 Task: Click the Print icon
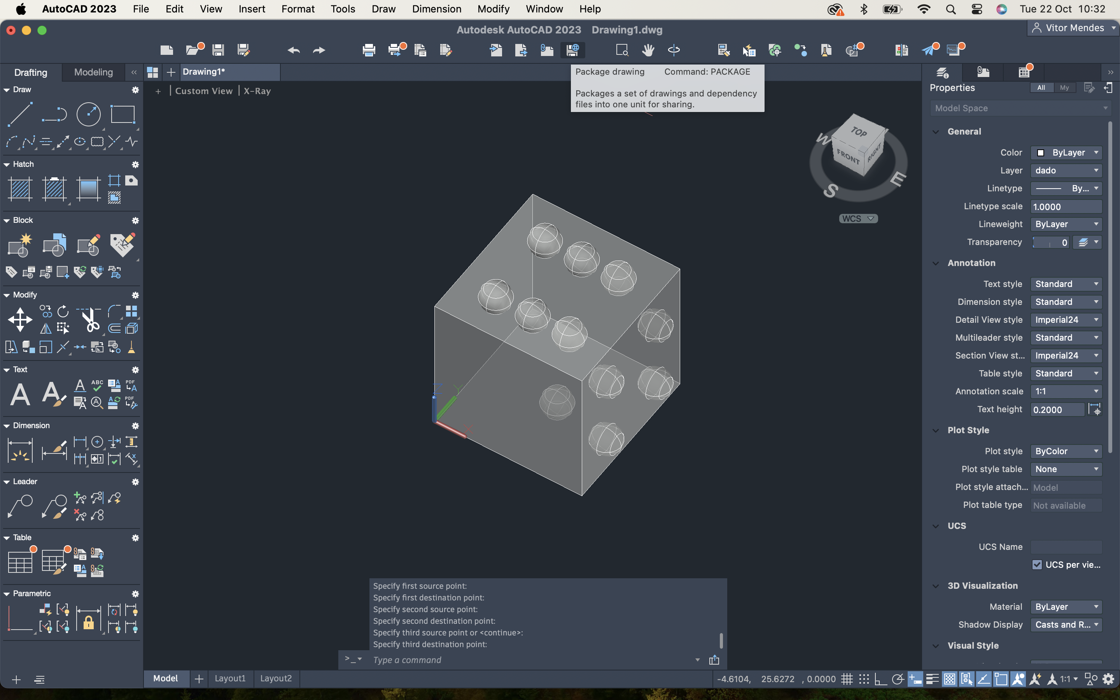pyautogui.click(x=369, y=50)
